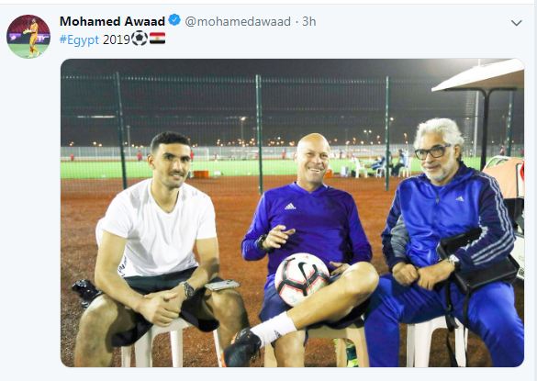537x381 pixels.
Task: Click the Nike soccer ball in photo
Action: tap(301, 278)
